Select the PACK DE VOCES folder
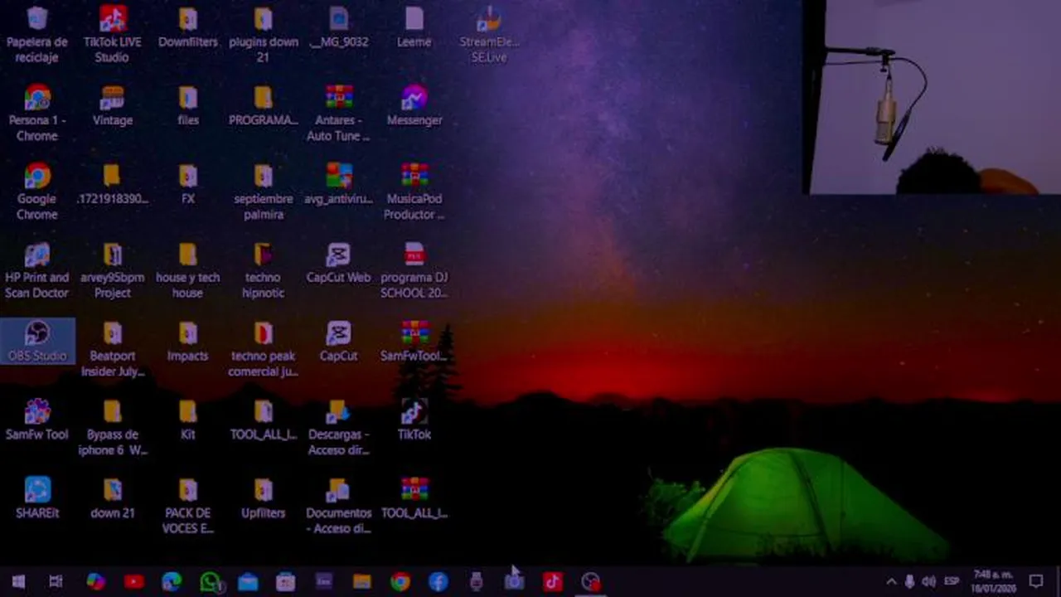 point(188,507)
